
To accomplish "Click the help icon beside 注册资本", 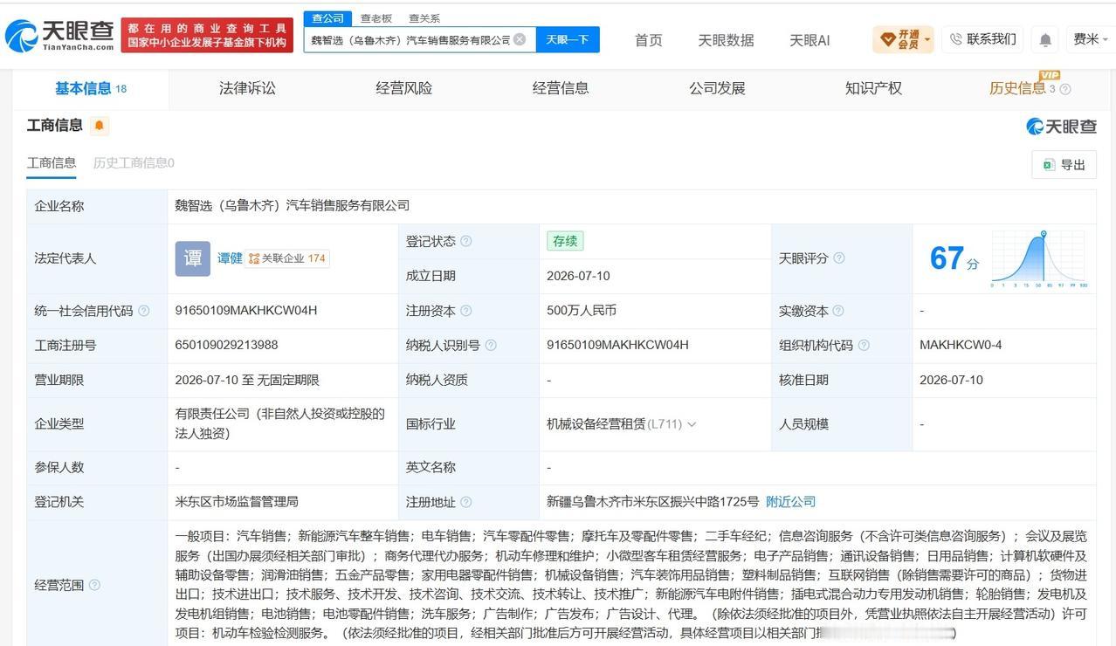I will tap(466, 311).
